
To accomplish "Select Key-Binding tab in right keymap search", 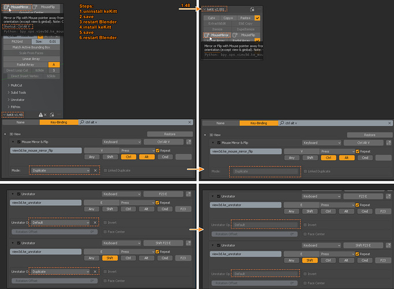I will [x=259, y=123].
